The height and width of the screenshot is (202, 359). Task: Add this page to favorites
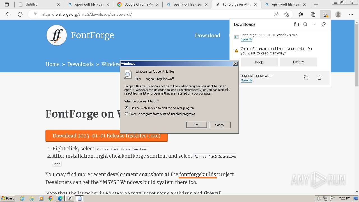pyautogui.click(x=286, y=14)
